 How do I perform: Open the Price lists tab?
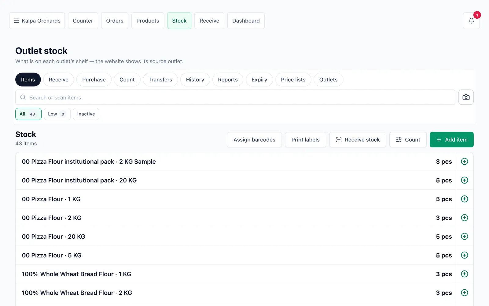(x=293, y=80)
